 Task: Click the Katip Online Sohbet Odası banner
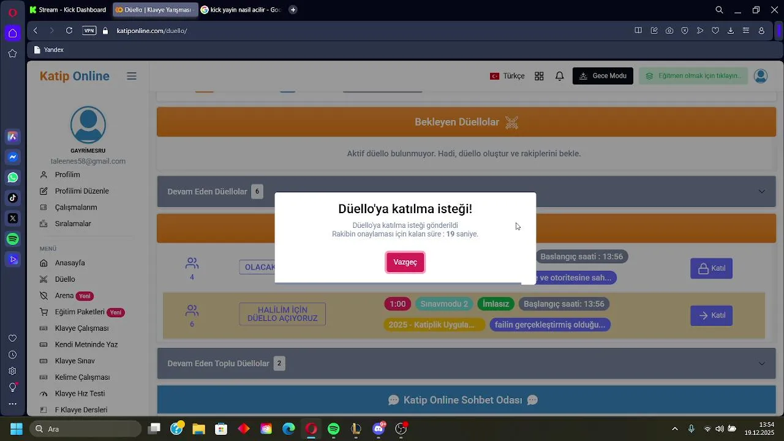click(x=466, y=400)
